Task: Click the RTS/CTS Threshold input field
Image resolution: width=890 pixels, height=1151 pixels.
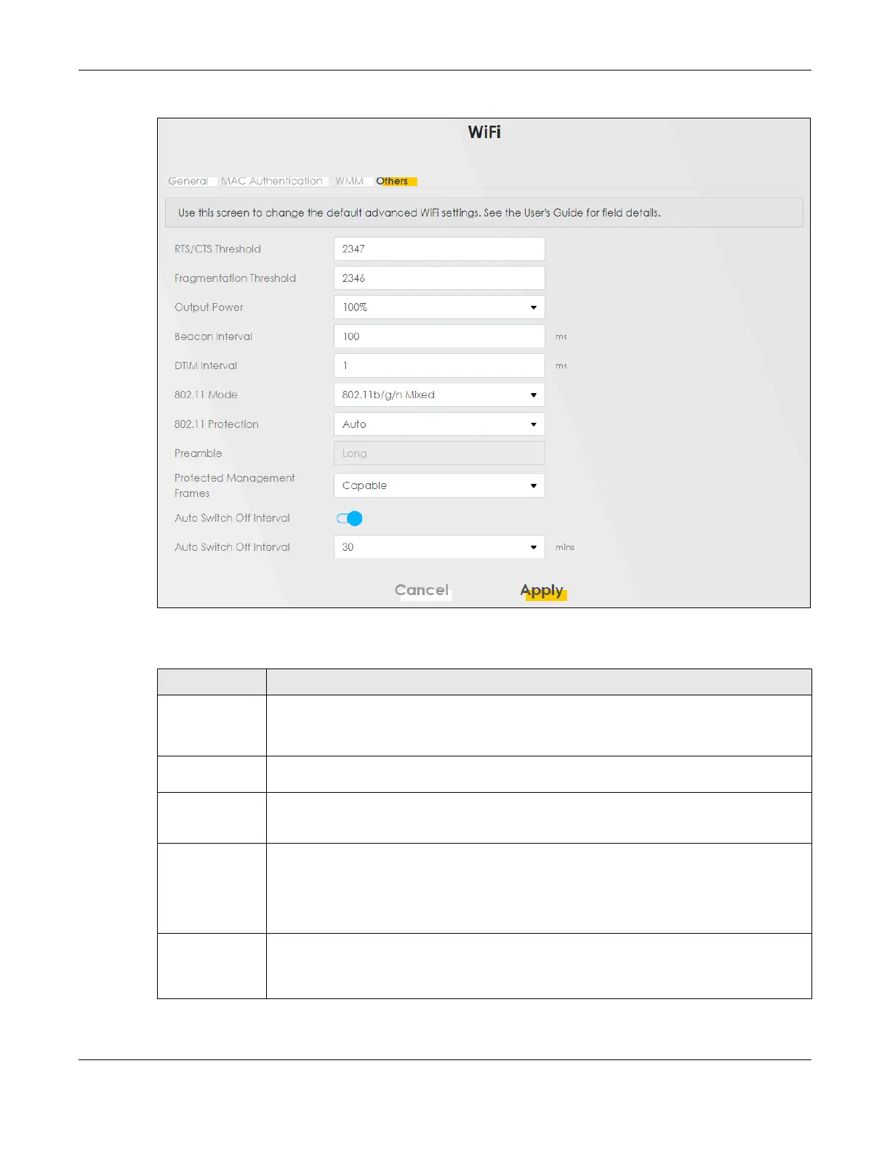Action: coord(439,249)
